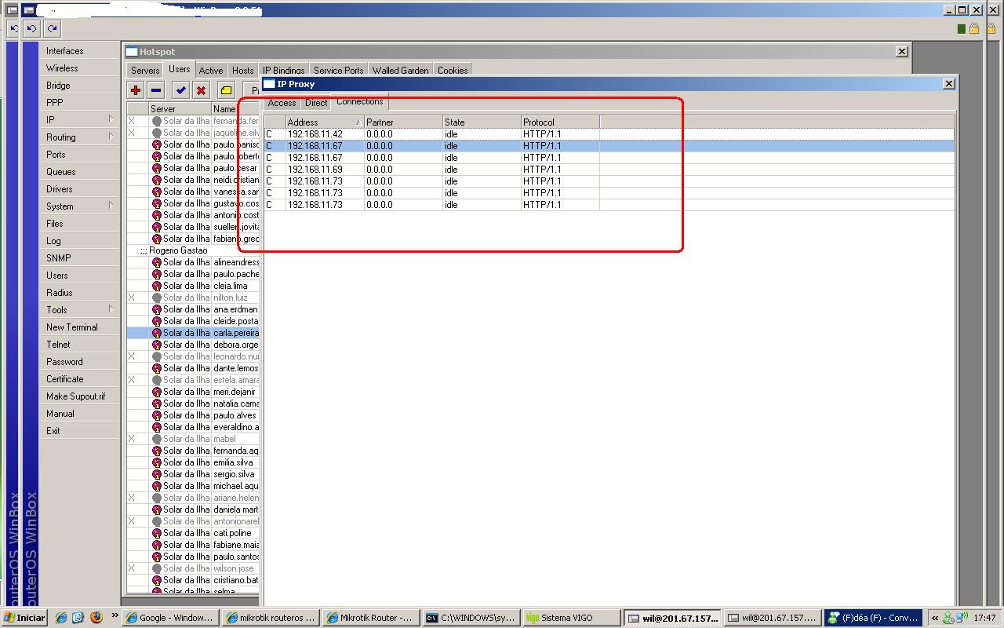1004x628 pixels.
Task: Expand the Routing submenu arrow
Action: pyautogui.click(x=111, y=137)
